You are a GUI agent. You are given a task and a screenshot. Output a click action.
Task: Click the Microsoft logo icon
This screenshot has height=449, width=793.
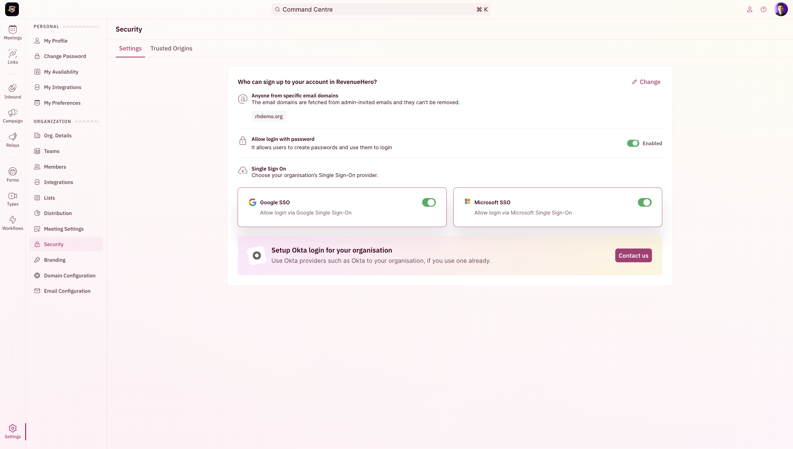pos(467,201)
